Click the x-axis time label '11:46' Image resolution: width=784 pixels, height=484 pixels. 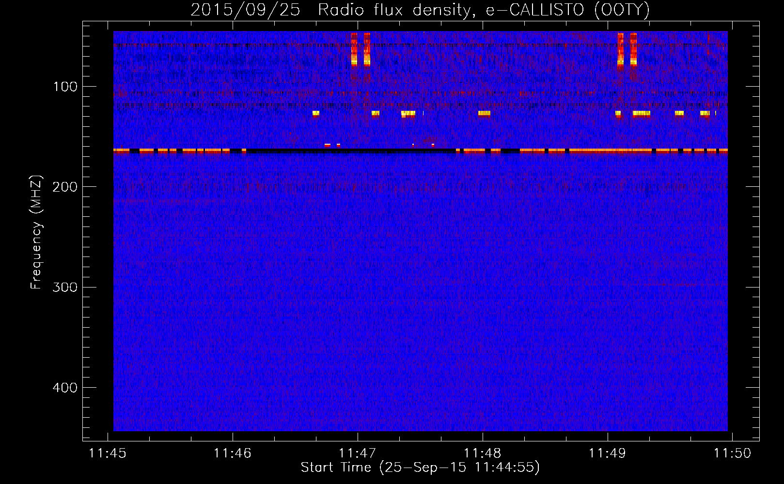pos(233,454)
